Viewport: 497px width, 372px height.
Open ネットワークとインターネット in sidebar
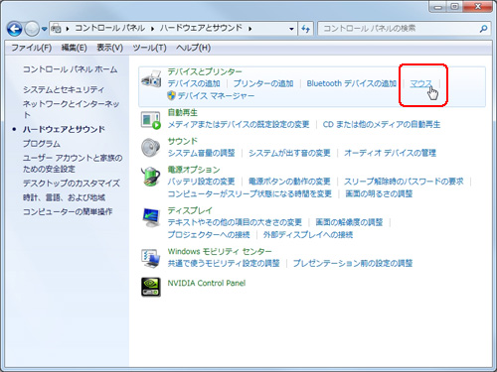[71, 109]
